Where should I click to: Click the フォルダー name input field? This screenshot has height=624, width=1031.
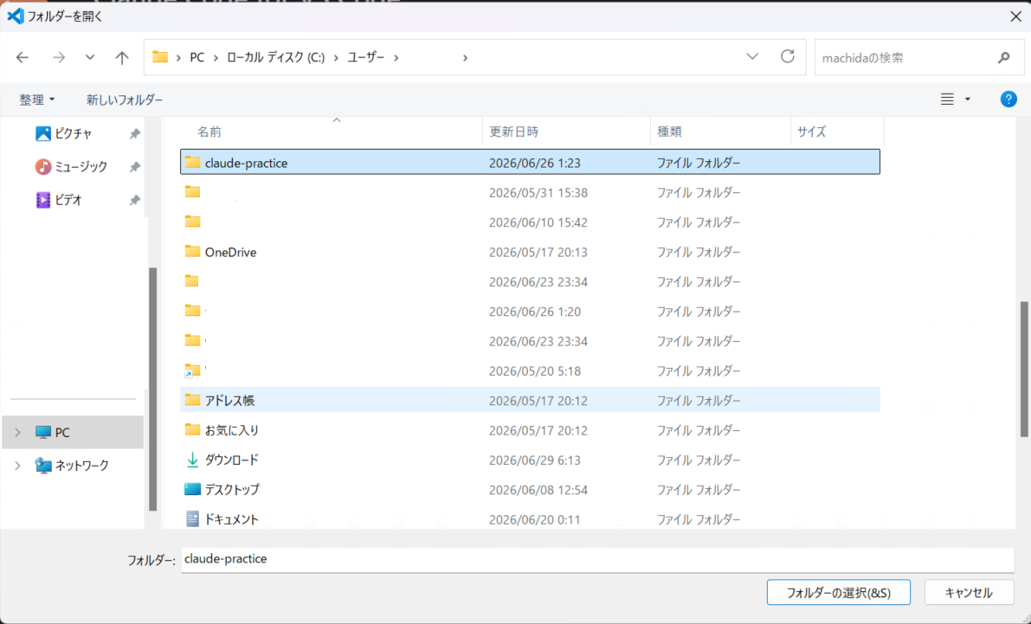pyautogui.click(x=597, y=560)
